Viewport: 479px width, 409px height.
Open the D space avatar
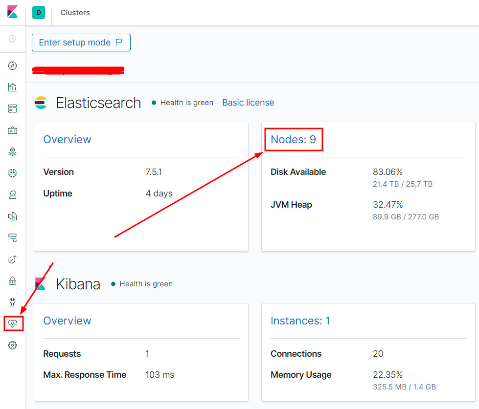tap(39, 13)
